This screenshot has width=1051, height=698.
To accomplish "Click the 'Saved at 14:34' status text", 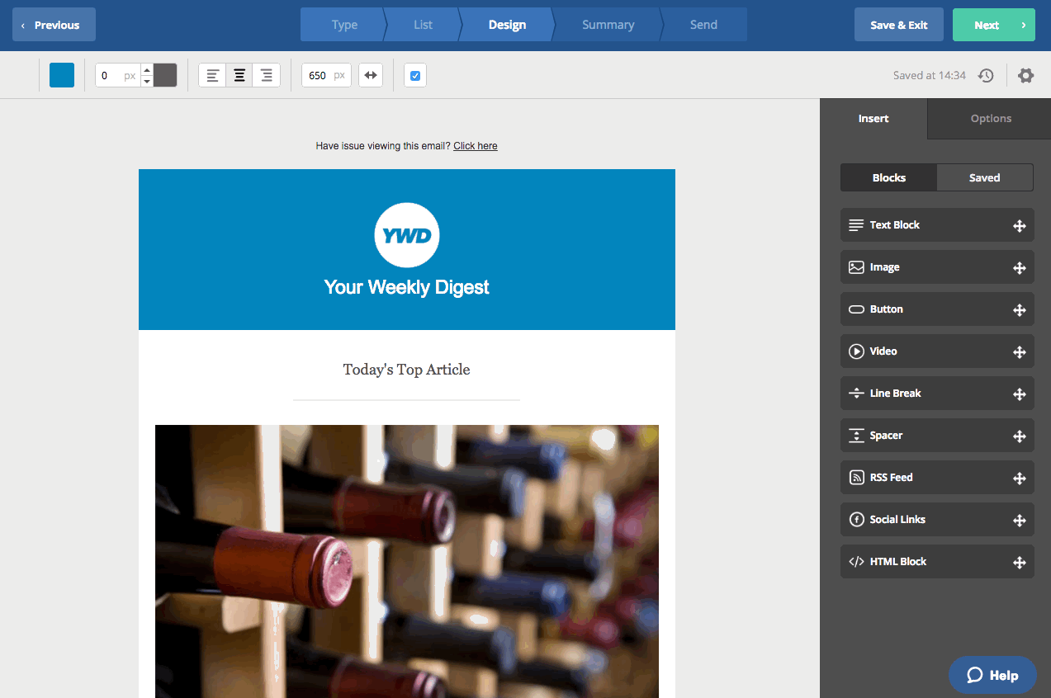I will tap(930, 75).
